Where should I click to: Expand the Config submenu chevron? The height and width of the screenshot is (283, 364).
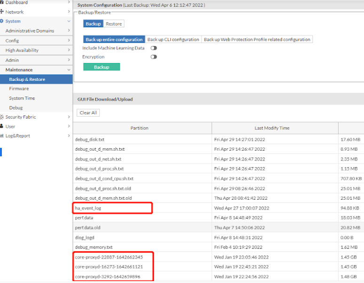coord(69,40)
